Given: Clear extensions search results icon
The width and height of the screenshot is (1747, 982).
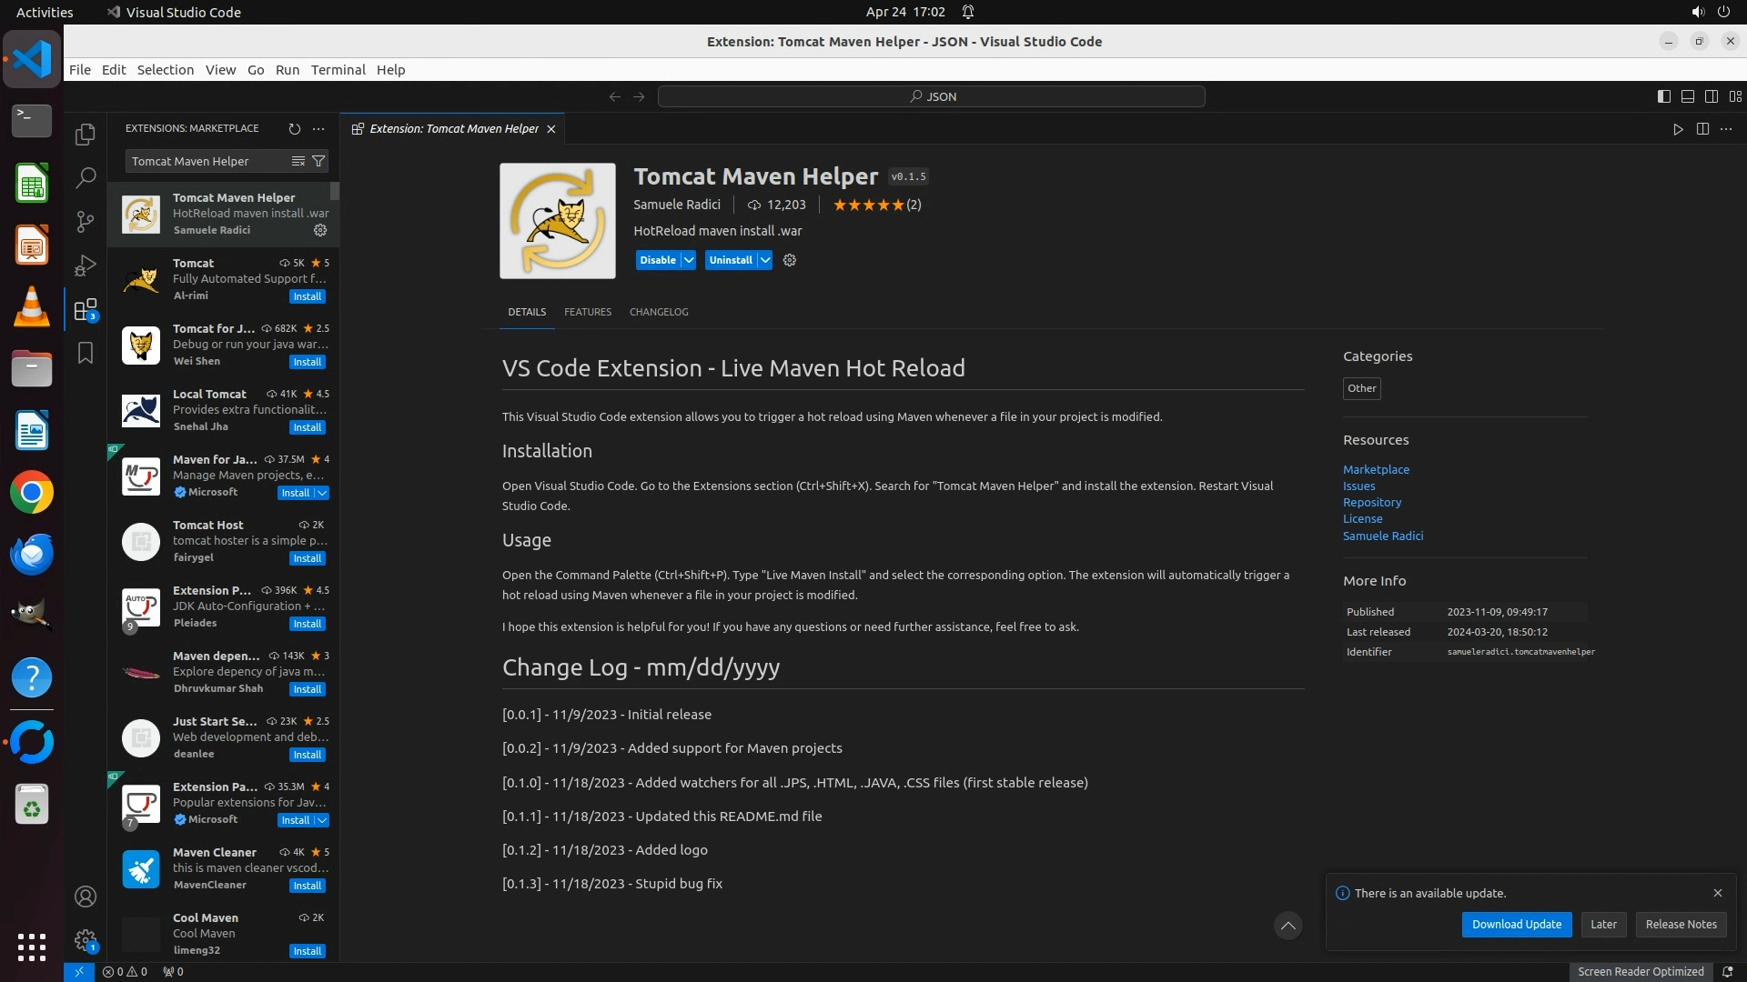Looking at the screenshot, I should (298, 161).
